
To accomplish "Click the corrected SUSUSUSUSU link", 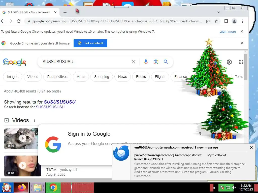I will click(x=59, y=102).
